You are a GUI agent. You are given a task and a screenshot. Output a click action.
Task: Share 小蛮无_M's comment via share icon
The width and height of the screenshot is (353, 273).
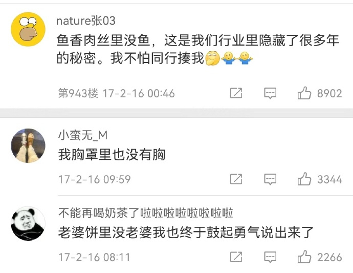(x=236, y=179)
